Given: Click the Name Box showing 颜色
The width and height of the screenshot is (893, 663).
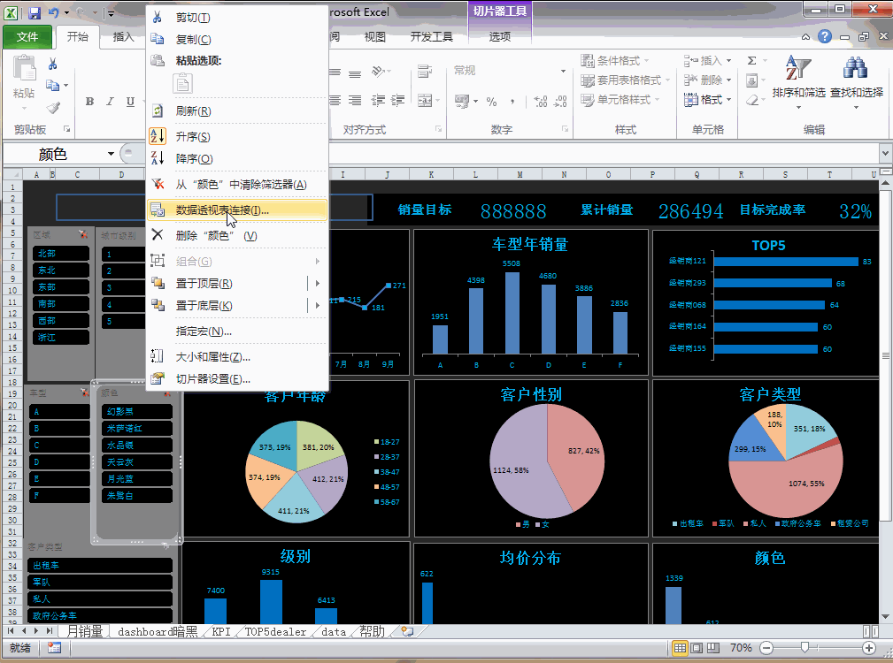Looking at the screenshot, I should (x=54, y=154).
